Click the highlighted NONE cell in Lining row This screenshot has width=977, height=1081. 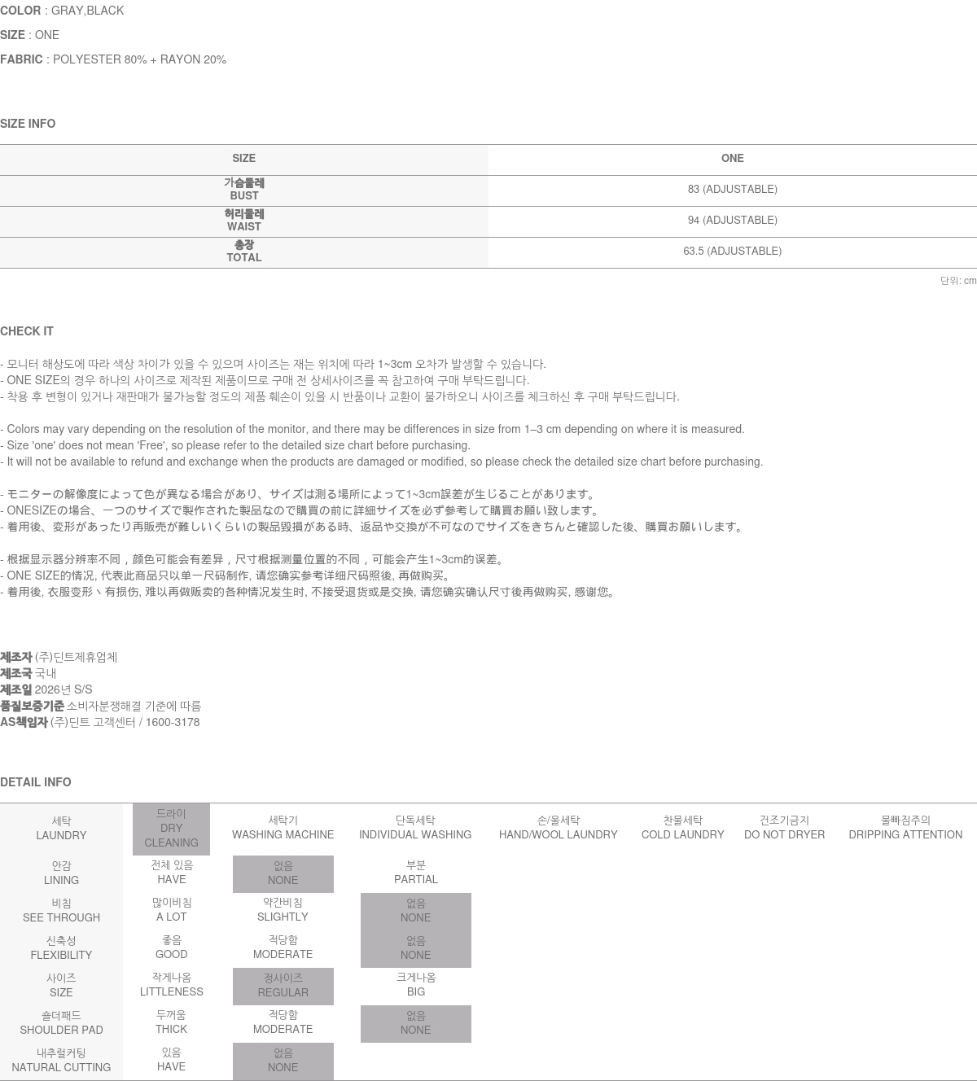point(283,873)
